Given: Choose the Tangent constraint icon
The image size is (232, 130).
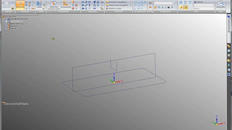Looking at the screenshot, I should pos(90,2).
